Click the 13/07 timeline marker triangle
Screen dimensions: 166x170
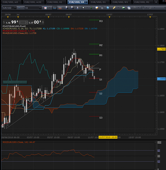click(109, 17)
